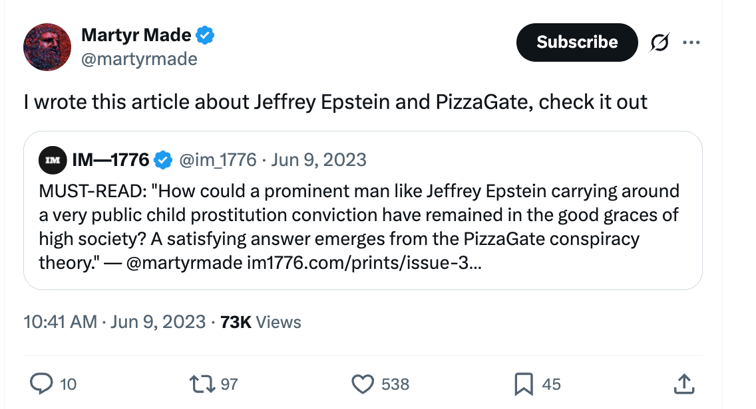
Task: Click Martyr Made's blue verified badge
Action: pos(206,35)
